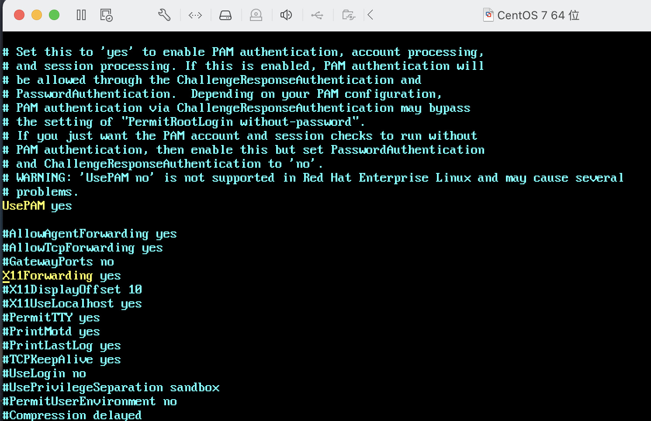
Task: Open virtual machine settings via wrench icon
Action: tap(164, 14)
